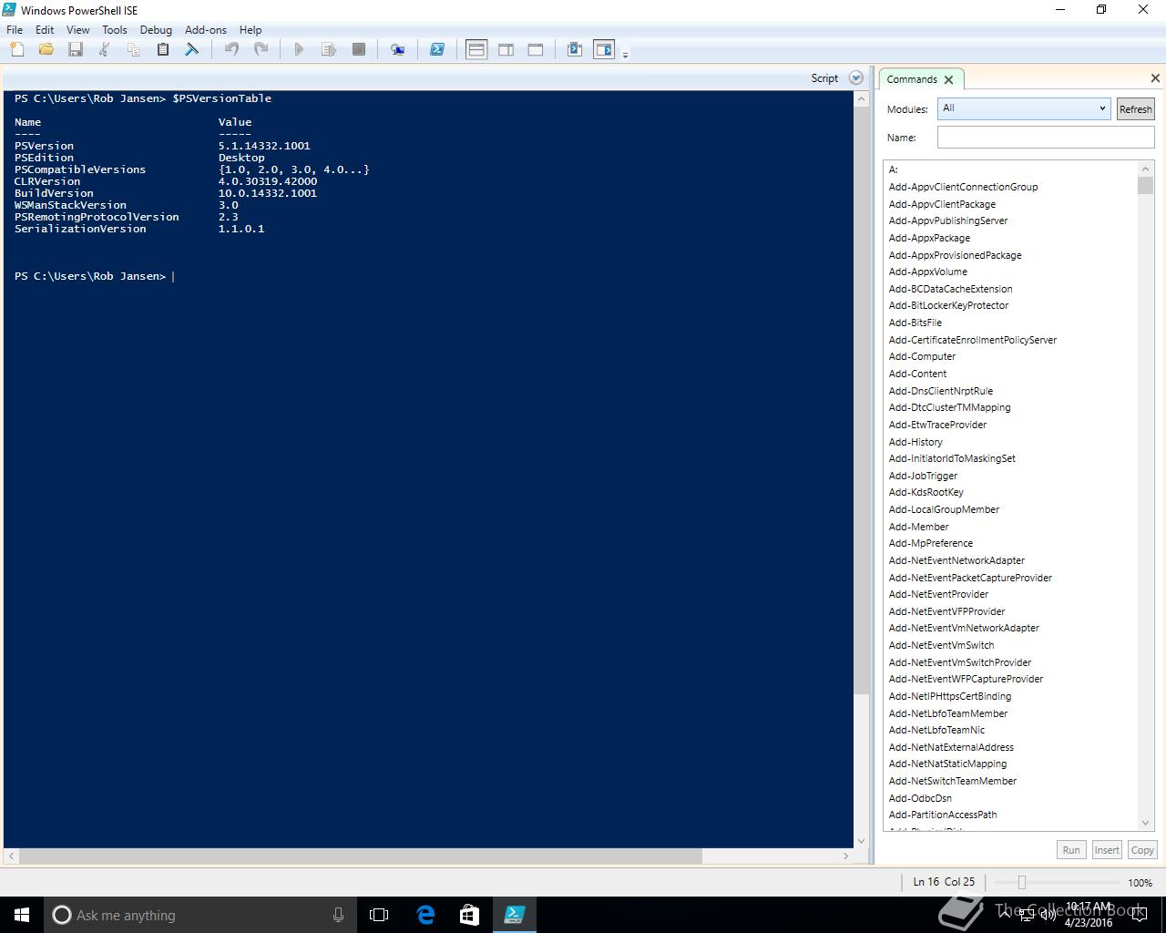
Task: Select Add-OdbcDsn command
Action: (920, 798)
